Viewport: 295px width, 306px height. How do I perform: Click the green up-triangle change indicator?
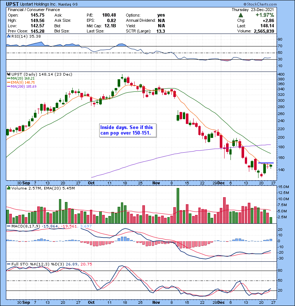tap(241, 15)
